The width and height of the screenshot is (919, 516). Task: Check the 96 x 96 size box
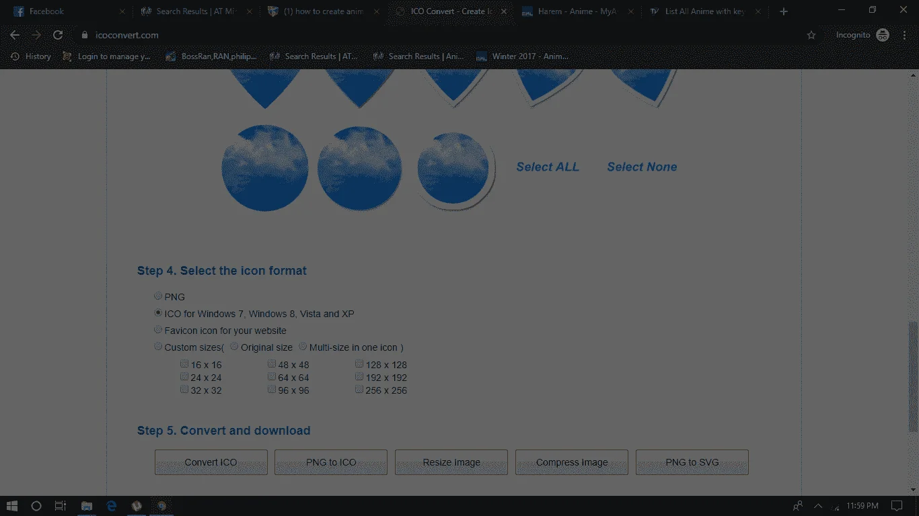click(272, 389)
